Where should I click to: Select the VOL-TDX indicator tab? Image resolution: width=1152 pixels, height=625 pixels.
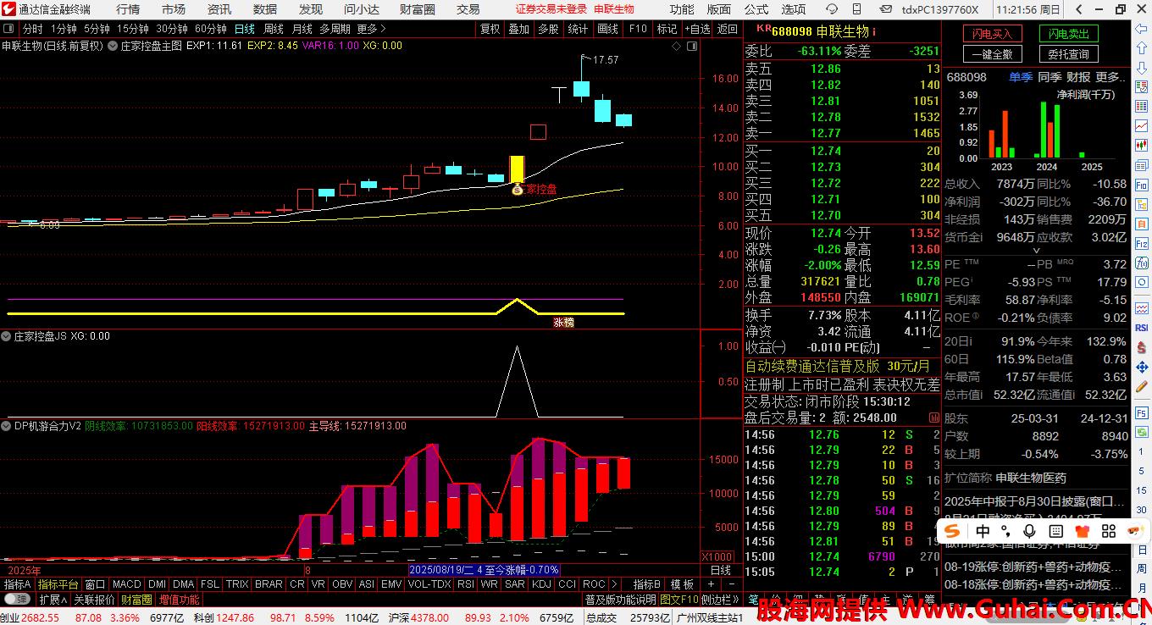pyautogui.click(x=429, y=584)
